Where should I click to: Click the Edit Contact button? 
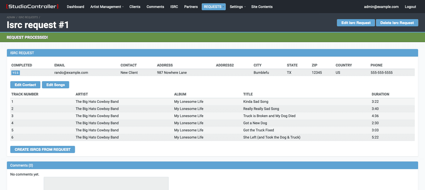click(25, 85)
